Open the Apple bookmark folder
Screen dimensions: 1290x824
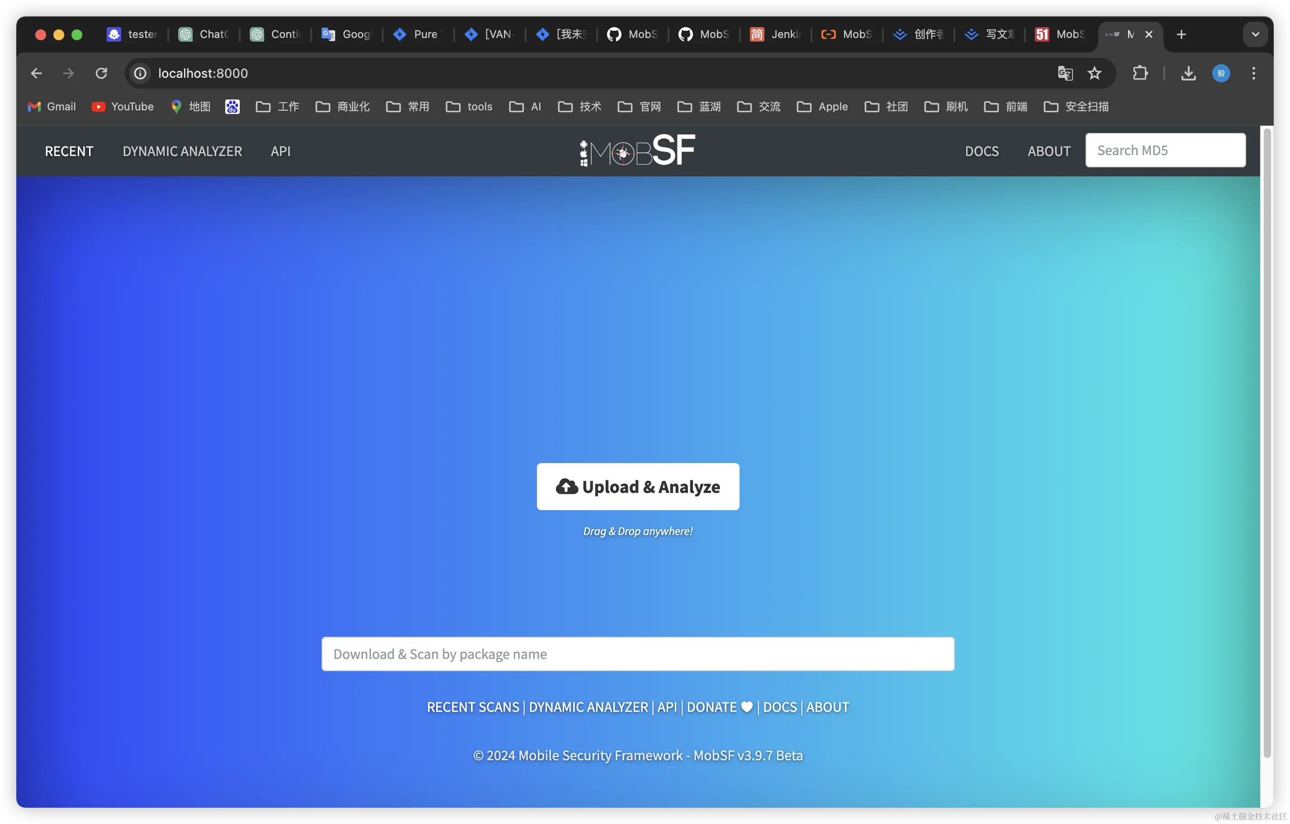click(x=822, y=107)
